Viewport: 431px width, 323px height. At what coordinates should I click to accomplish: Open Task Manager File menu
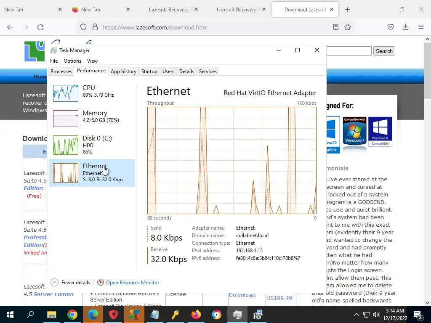[54, 61]
